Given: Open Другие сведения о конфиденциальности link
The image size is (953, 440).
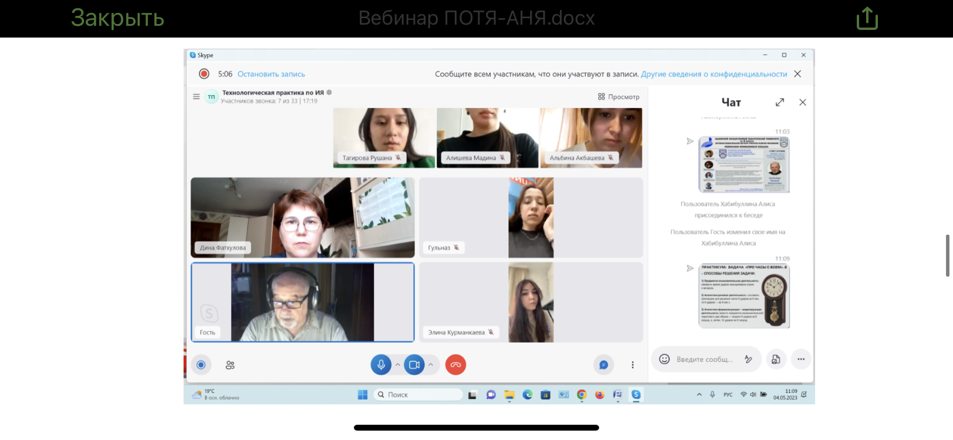Looking at the screenshot, I should pyautogui.click(x=714, y=75).
